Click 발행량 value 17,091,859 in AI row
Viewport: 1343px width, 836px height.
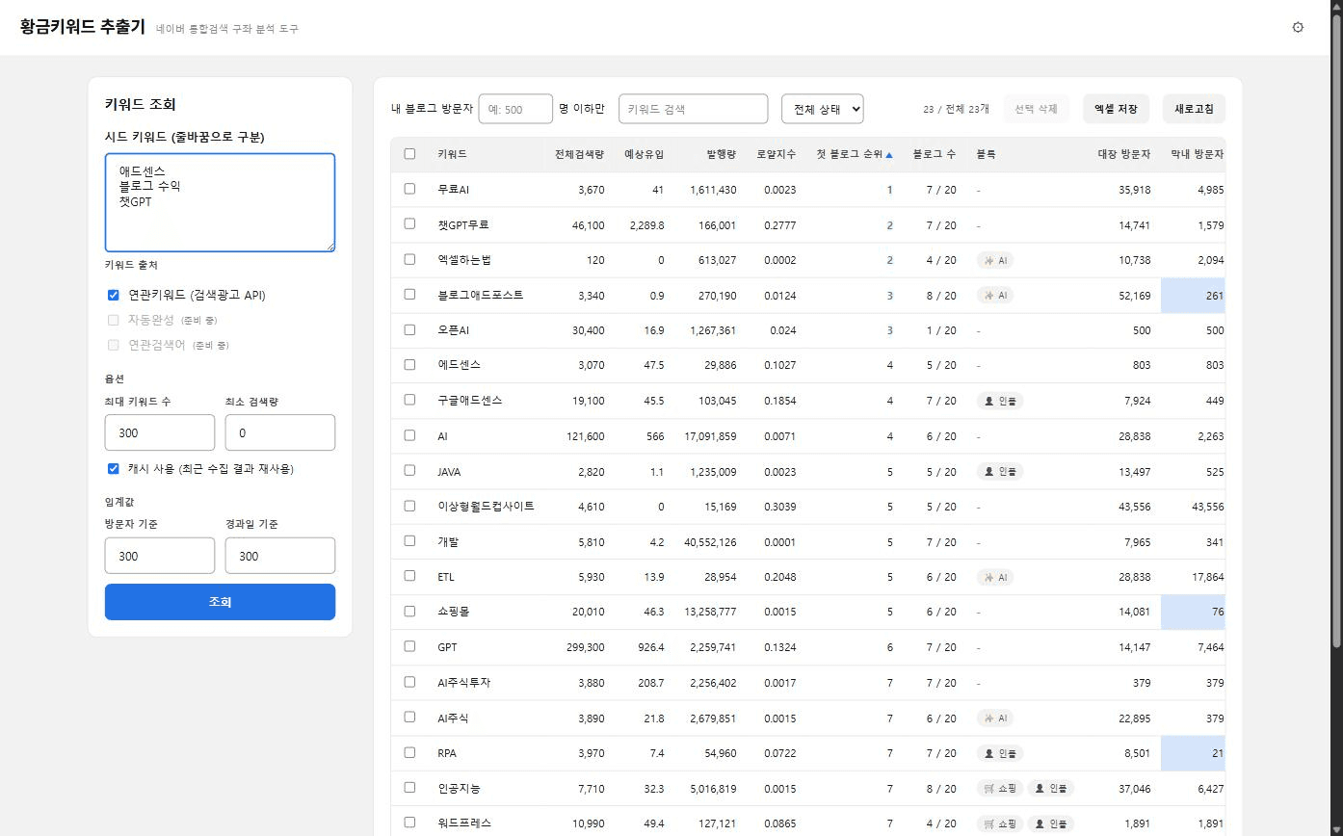(710, 436)
